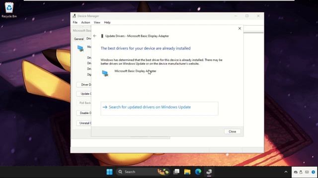Open the File menu in Device Manager
This screenshot has height=178, width=318.
pyautogui.click(x=75, y=22)
